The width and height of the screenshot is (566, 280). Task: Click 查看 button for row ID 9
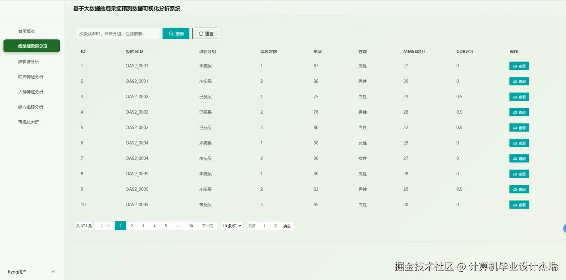point(519,189)
